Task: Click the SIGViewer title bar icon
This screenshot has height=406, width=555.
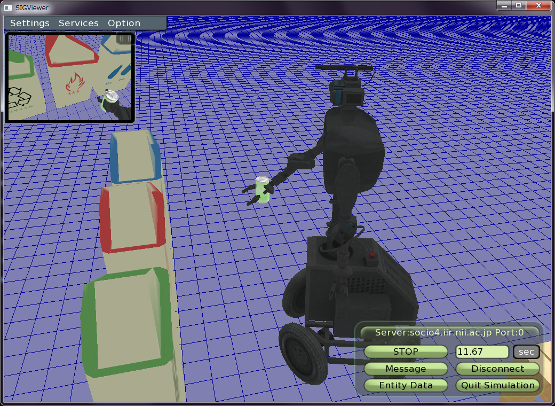Action: tap(7, 7)
